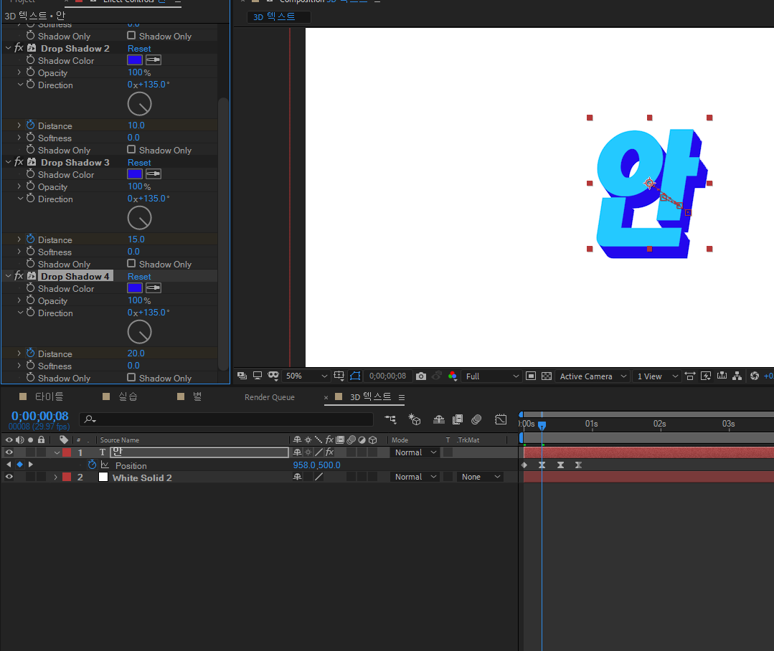This screenshot has width=774, height=651.
Task: Toggle Drop Shadow 3 fx switch
Action: coord(19,162)
